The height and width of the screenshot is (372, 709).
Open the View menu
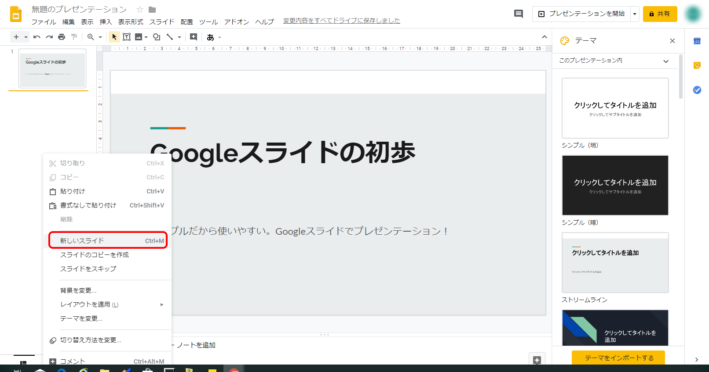(87, 21)
